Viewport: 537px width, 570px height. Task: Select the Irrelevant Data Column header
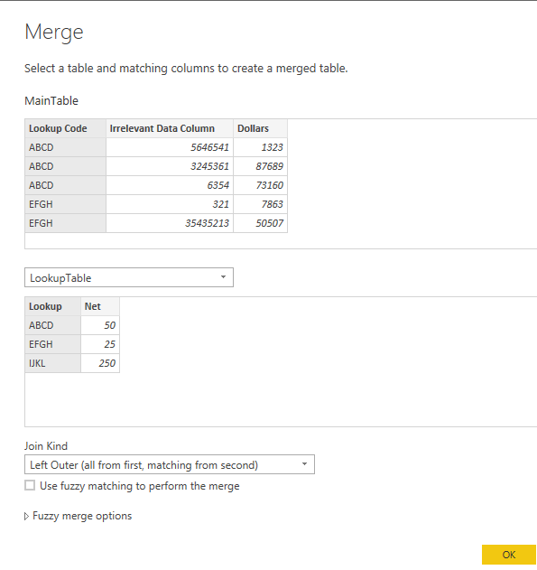click(x=170, y=128)
